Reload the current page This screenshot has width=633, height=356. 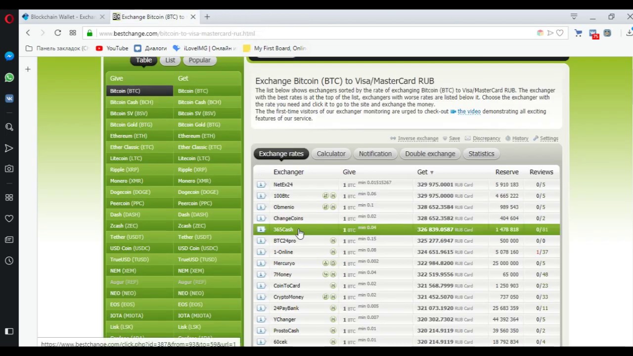58,33
